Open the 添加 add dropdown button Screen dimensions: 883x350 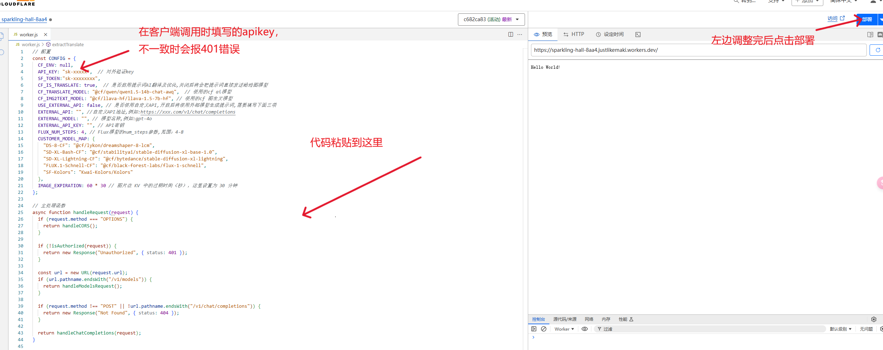pos(807,2)
